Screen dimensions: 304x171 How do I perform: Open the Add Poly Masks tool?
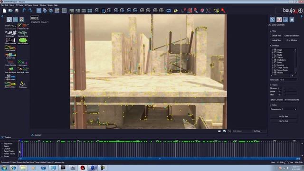tap(23, 41)
